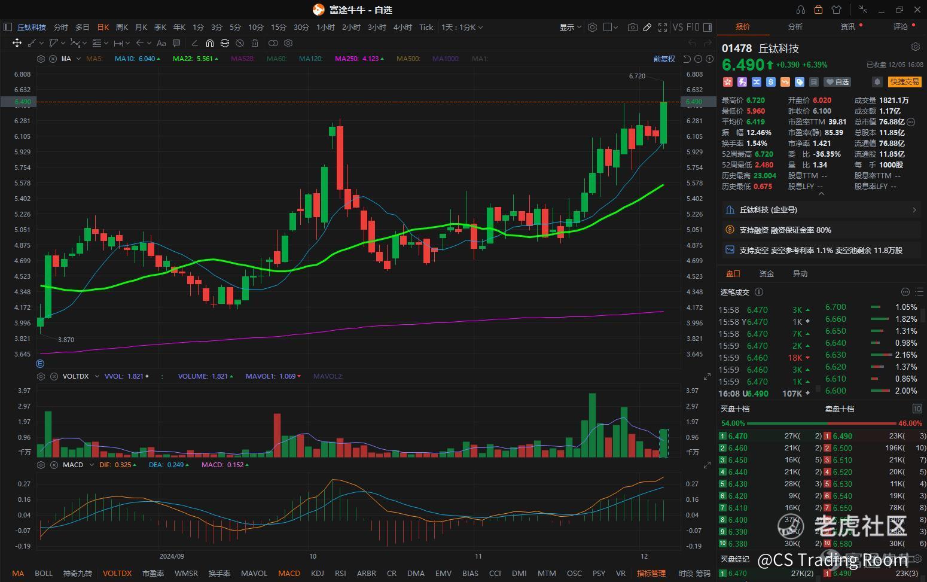Screen dimensions: 927x582
Task: Open VOLTDX indicator settings gear
Action: (41, 376)
